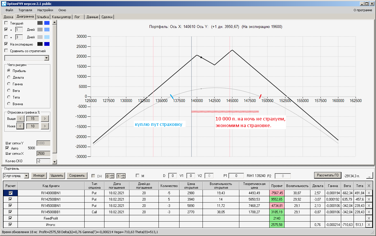Select the Вомма radio button
The width and height of the screenshot is (376, 236).
9,104
